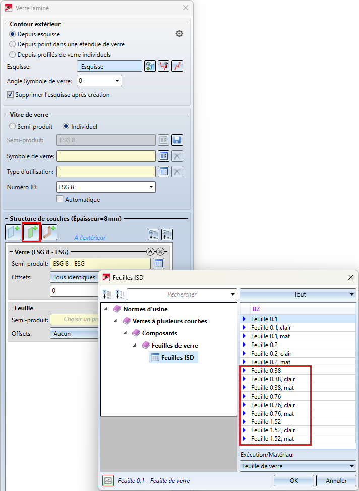The image size is (359, 491).
Task: Select Feuille 0.2, mat row
Action: (298, 362)
